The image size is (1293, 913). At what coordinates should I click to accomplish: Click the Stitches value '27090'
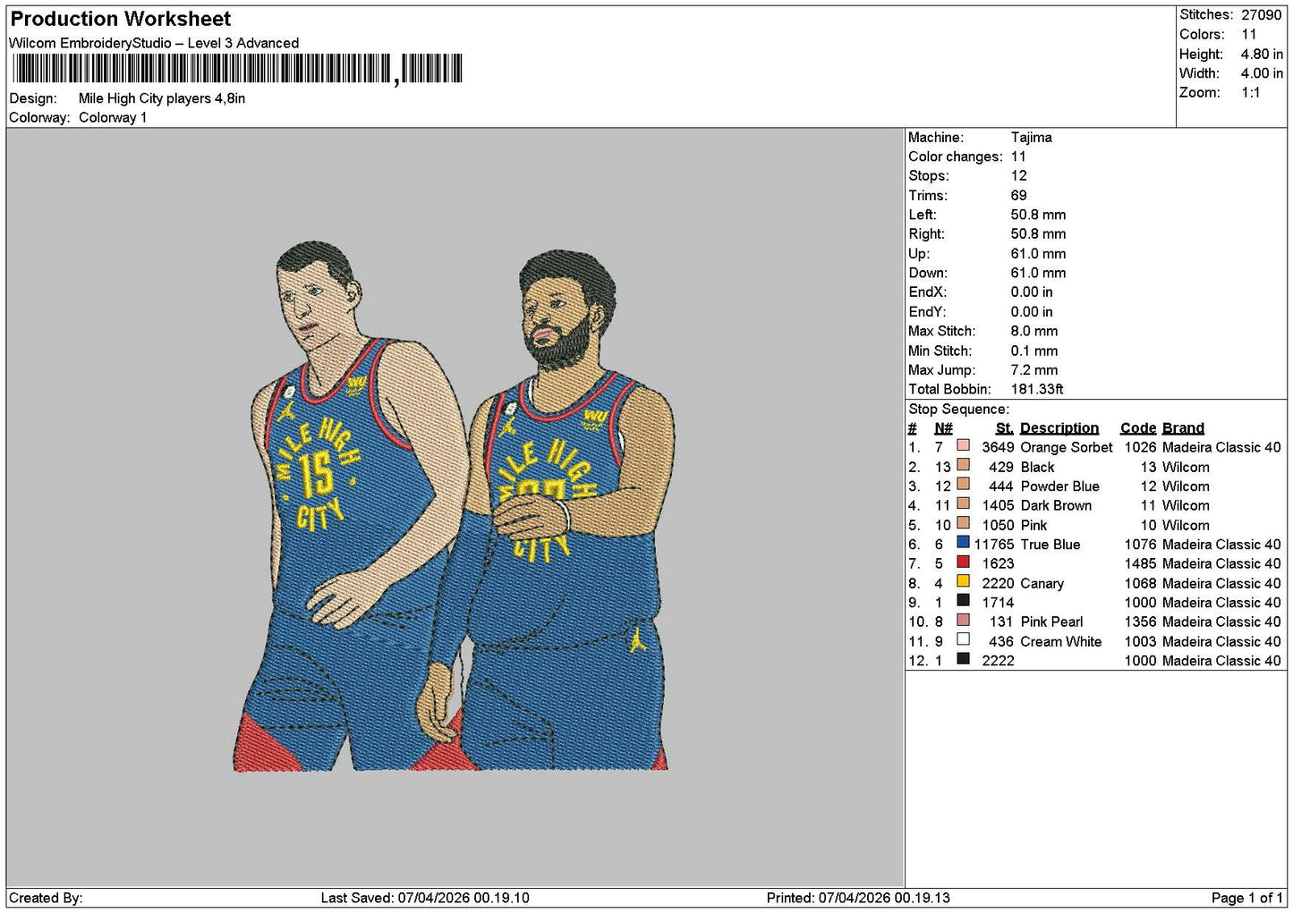(1262, 14)
